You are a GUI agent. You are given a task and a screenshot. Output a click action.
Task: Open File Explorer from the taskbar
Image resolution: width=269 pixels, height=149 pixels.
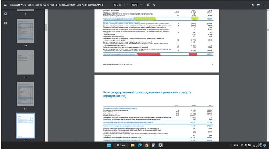point(132,145)
